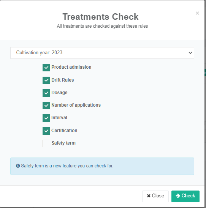Dismiss the dialog with the top-right X icon
Image resolution: width=206 pixels, height=208 pixels.
pyautogui.click(x=197, y=13)
